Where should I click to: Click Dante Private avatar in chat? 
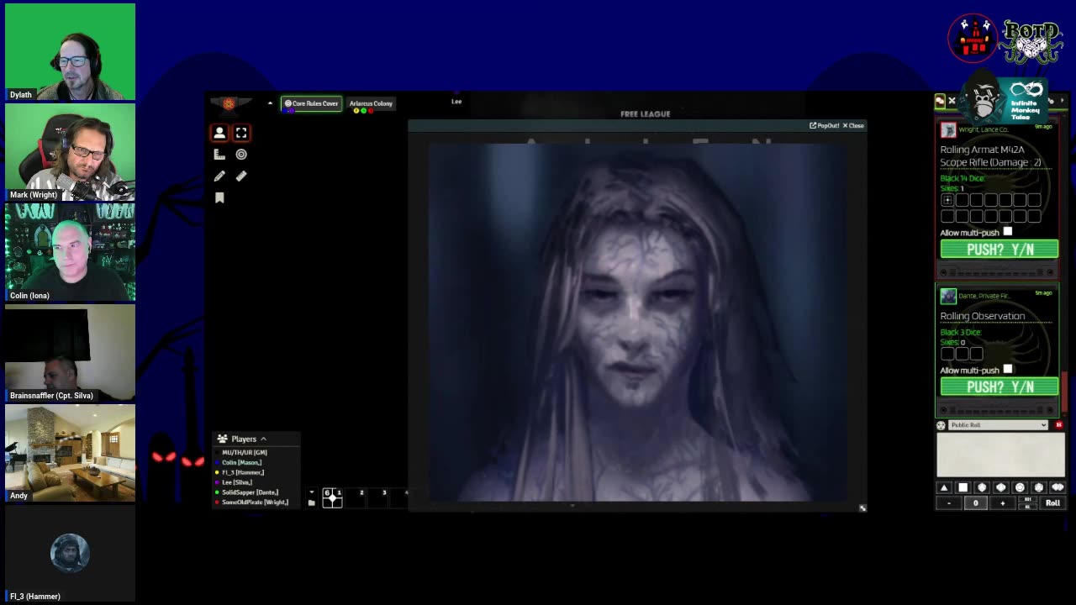(x=948, y=295)
